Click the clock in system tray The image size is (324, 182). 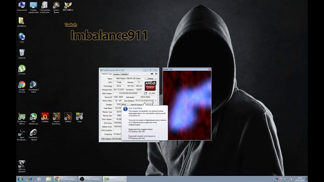(300, 179)
